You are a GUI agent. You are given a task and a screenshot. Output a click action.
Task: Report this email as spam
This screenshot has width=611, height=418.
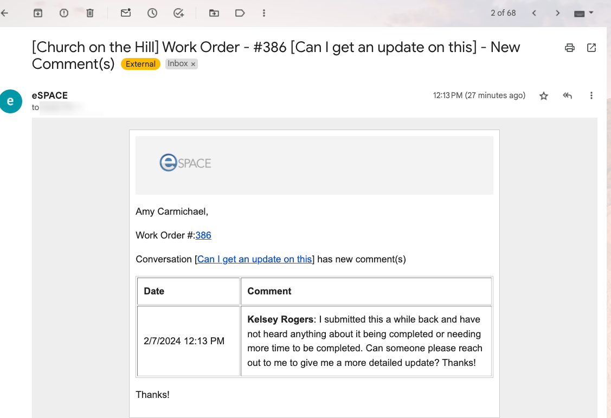click(x=64, y=13)
